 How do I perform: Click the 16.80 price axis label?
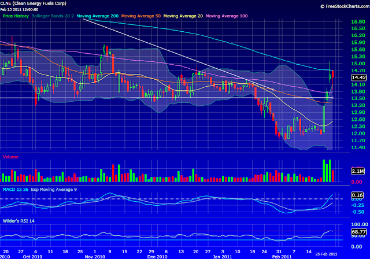358,22
